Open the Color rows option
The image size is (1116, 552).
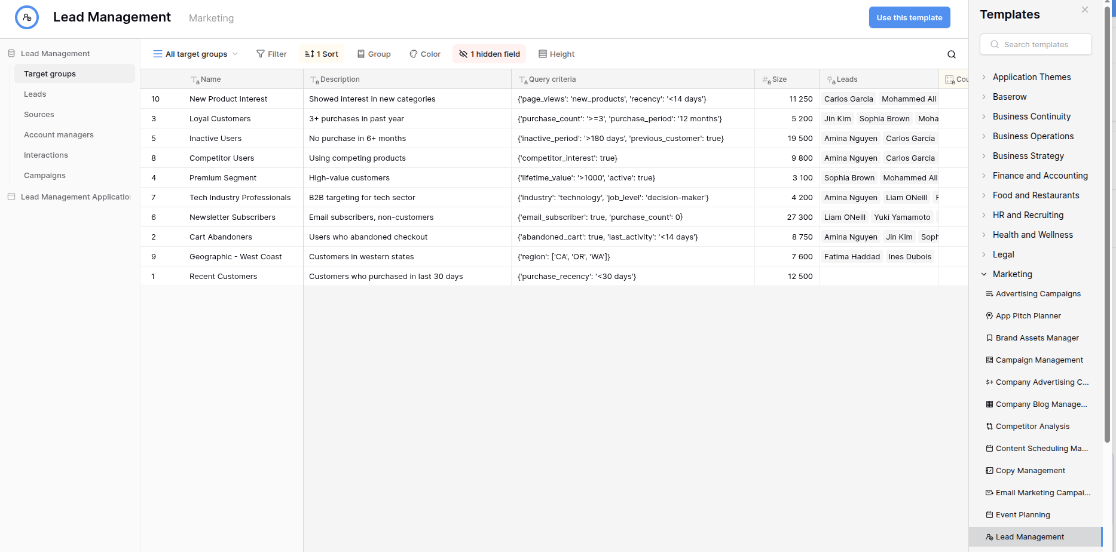pyautogui.click(x=425, y=54)
